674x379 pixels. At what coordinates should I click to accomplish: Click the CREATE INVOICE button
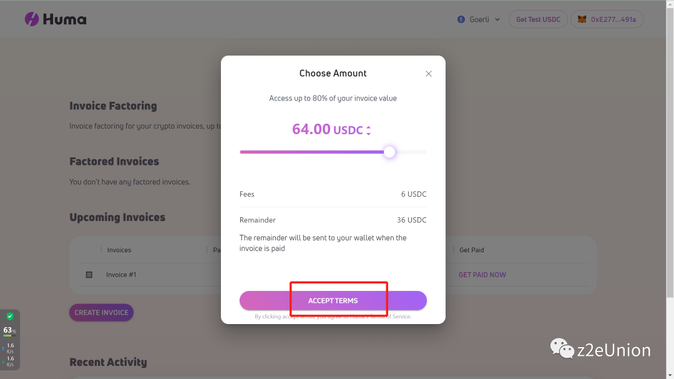click(101, 312)
